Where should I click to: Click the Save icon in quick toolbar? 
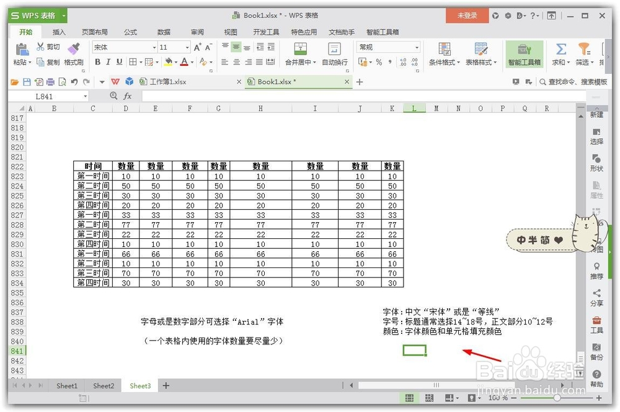point(27,82)
